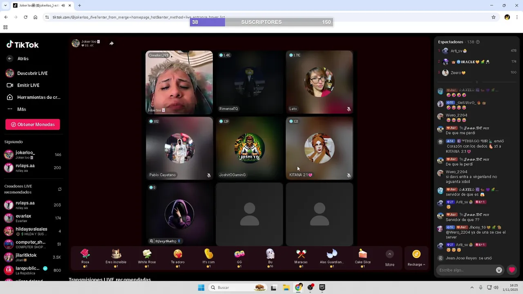The height and width of the screenshot is (294, 523).
Task: Click Joker loo profile avatar at top
Action: [76, 43]
